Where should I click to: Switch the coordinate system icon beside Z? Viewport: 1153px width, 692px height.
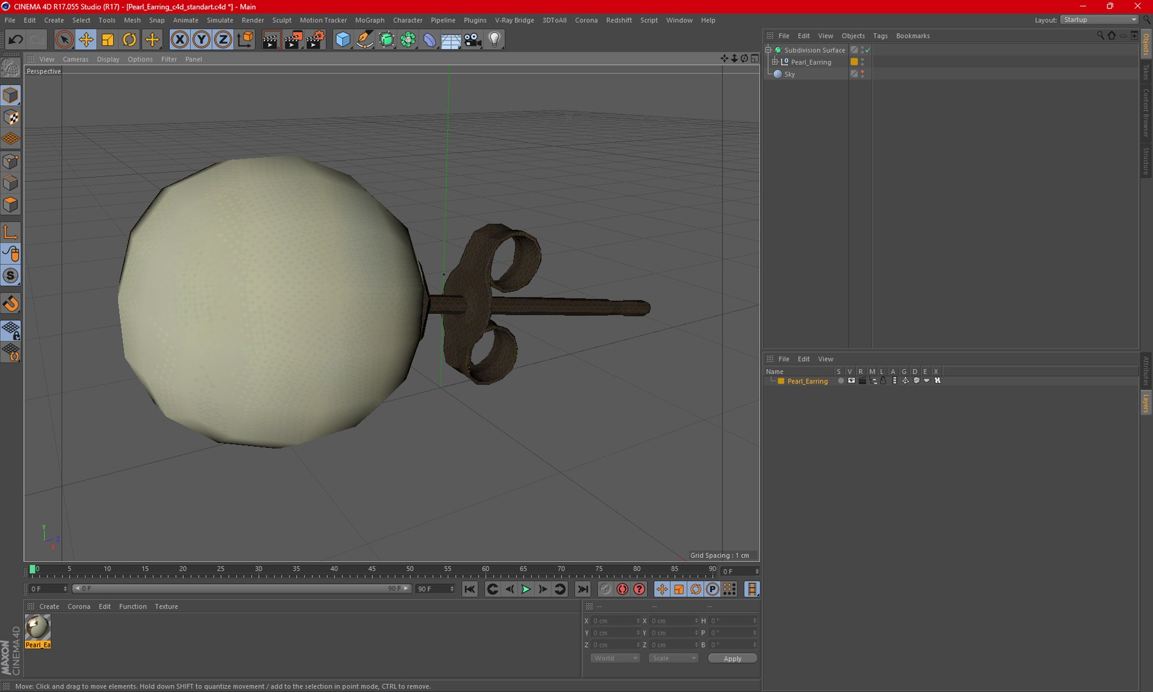pyautogui.click(x=245, y=40)
